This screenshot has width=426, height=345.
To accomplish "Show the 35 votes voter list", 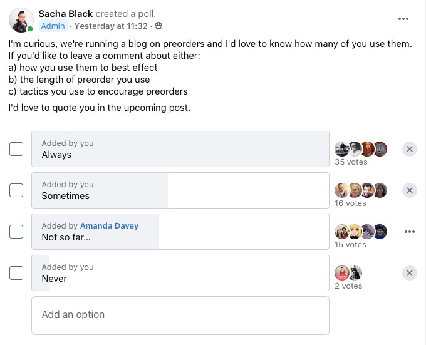I will tap(351, 162).
